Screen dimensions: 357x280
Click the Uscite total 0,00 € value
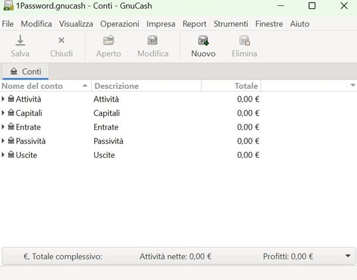(x=248, y=155)
